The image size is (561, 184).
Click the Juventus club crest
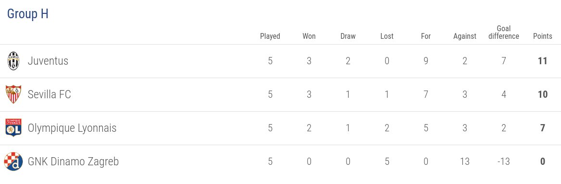[13, 61]
